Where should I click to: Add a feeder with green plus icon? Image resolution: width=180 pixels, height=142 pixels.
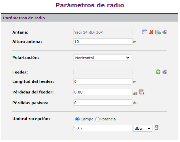[x=158, y=72]
